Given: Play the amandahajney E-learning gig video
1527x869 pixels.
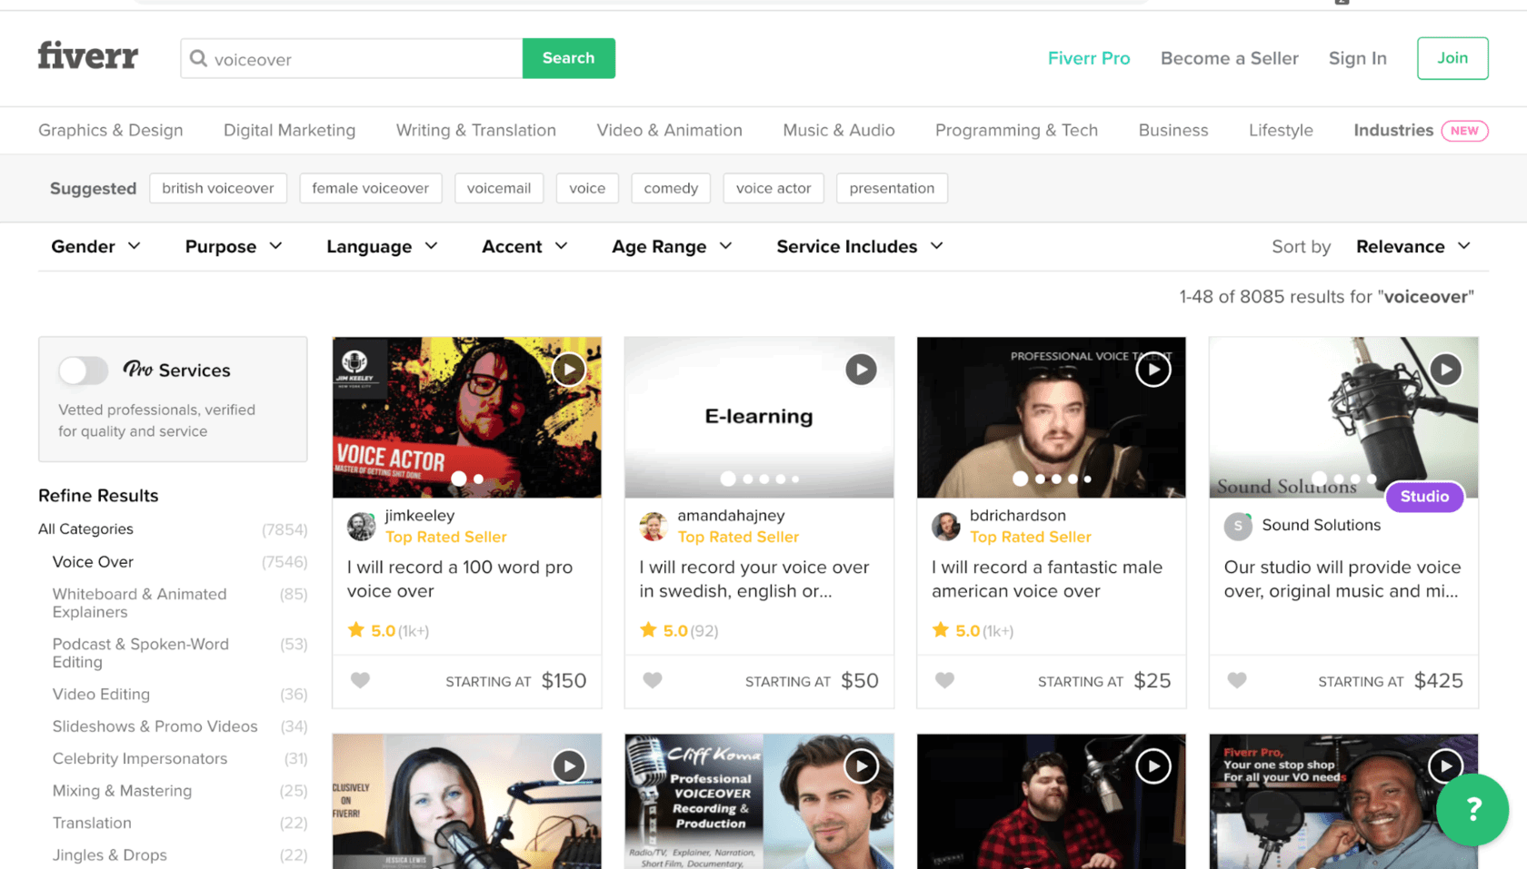Looking at the screenshot, I should (861, 370).
